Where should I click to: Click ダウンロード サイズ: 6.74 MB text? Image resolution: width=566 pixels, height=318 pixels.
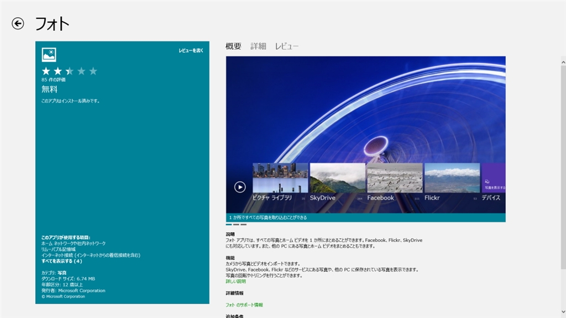coord(68,279)
